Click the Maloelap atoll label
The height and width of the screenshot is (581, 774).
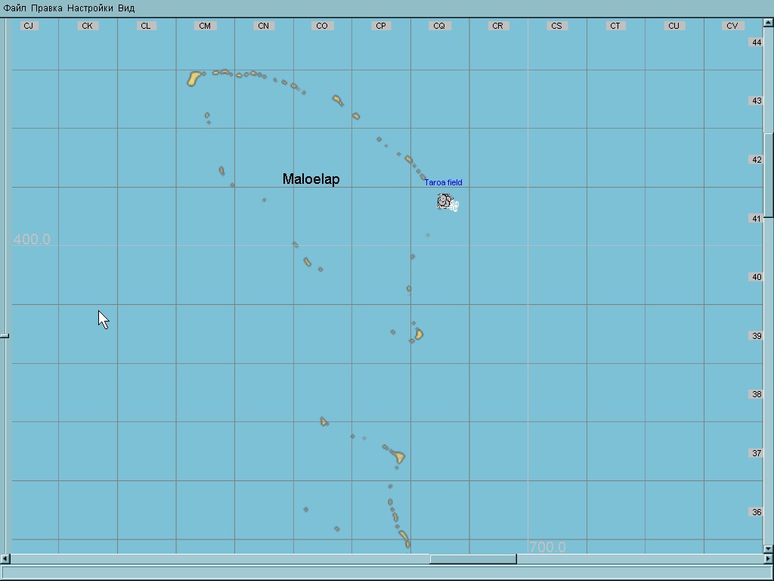tap(311, 179)
